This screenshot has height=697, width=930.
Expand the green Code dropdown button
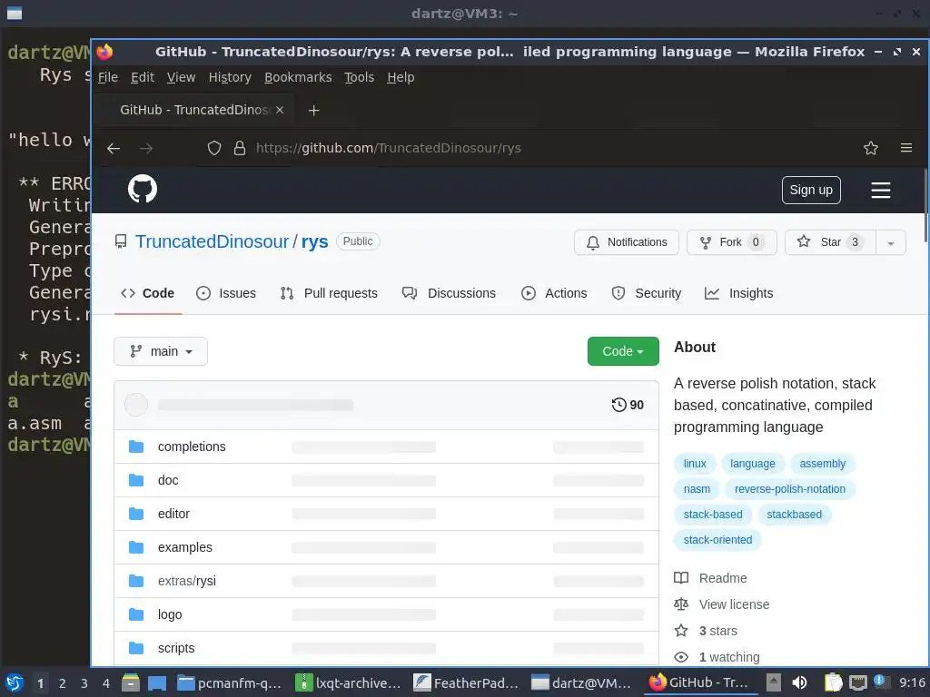point(623,351)
